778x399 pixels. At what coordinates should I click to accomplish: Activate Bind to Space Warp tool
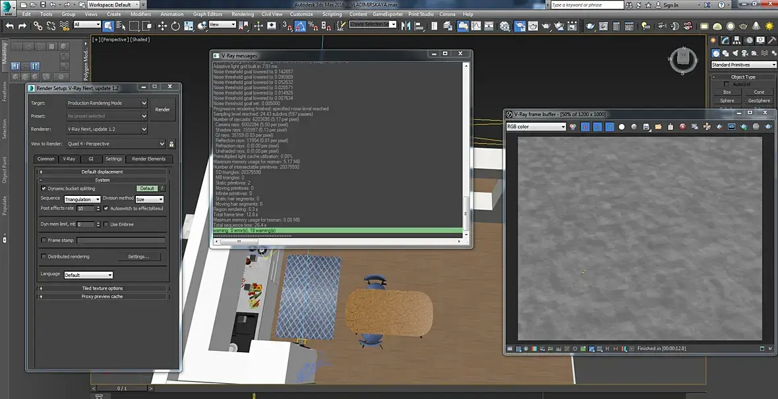64,26
